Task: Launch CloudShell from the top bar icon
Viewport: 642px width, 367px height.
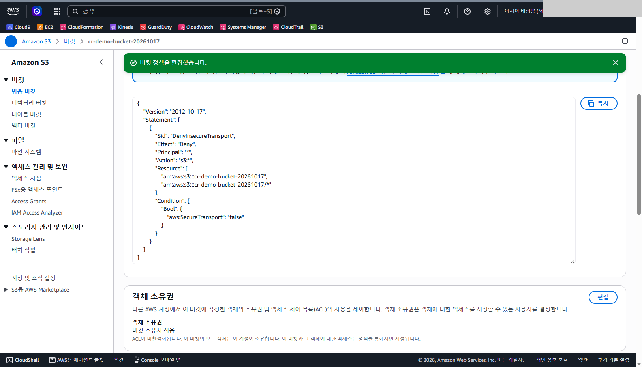Action: 427,11
